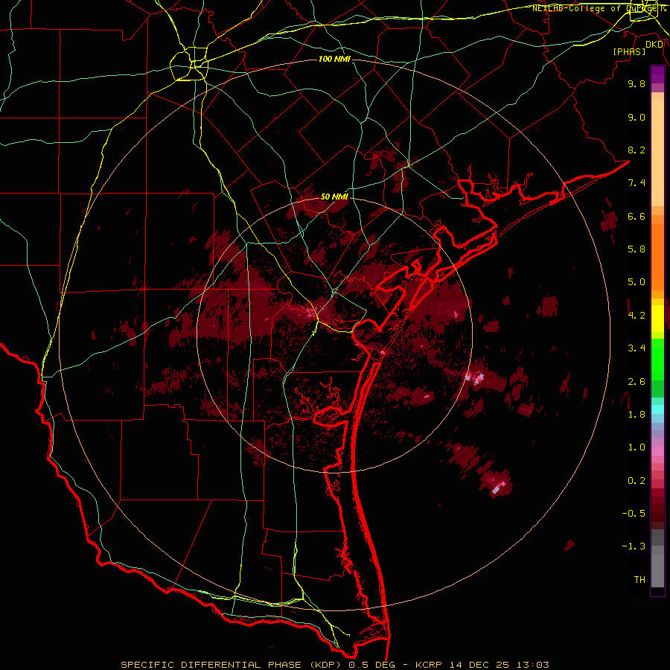
Task: Click "(KDP)" in the bottom caption
Action: [325, 665]
